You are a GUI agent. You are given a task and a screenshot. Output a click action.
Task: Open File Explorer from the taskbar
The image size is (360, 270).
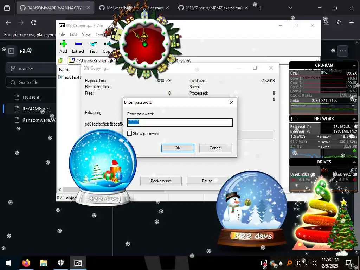click(x=43, y=263)
